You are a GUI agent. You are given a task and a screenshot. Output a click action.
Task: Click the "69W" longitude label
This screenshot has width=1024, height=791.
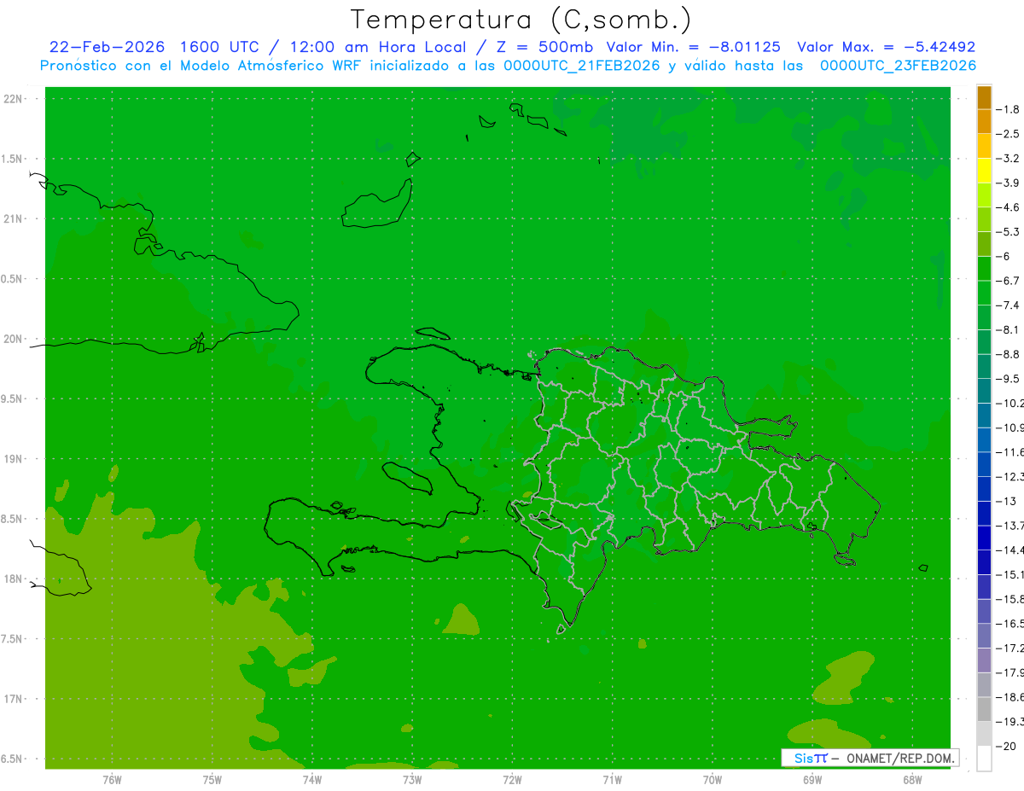tap(812, 780)
